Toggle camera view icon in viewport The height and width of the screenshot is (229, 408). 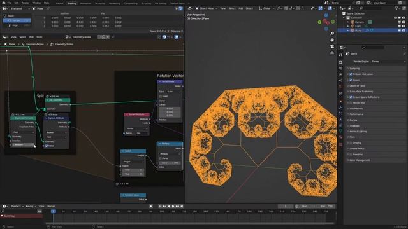(x=332, y=46)
